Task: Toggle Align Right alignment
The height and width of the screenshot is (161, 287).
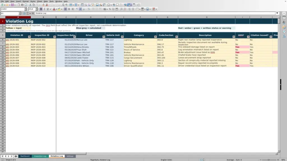Action: click(x=73, y=9)
